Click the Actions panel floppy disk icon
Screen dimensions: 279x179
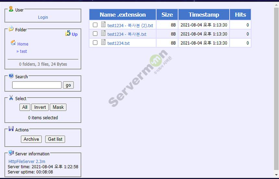pyautogui.click(x=11, y=129)
